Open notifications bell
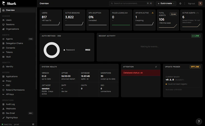The height and width of the screenshot is (126, 205). tap(180, 4)
